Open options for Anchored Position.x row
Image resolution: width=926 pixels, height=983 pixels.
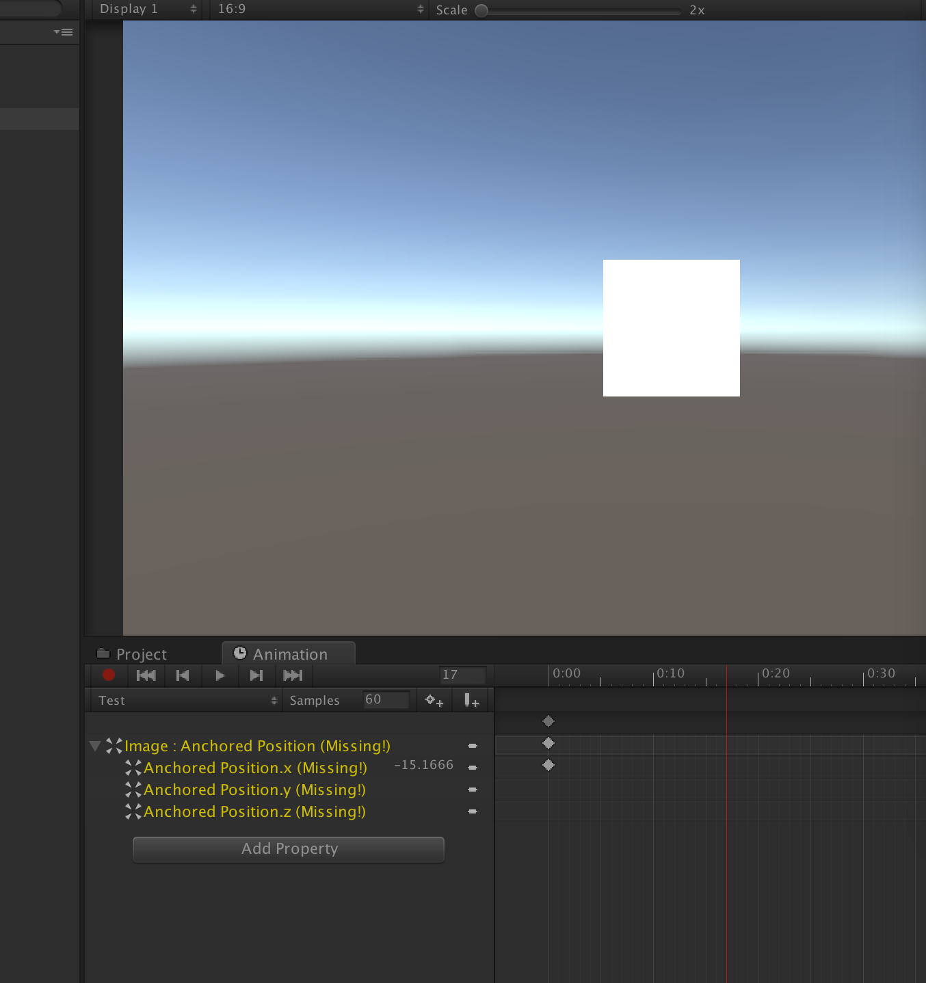(x=473, y=768)
